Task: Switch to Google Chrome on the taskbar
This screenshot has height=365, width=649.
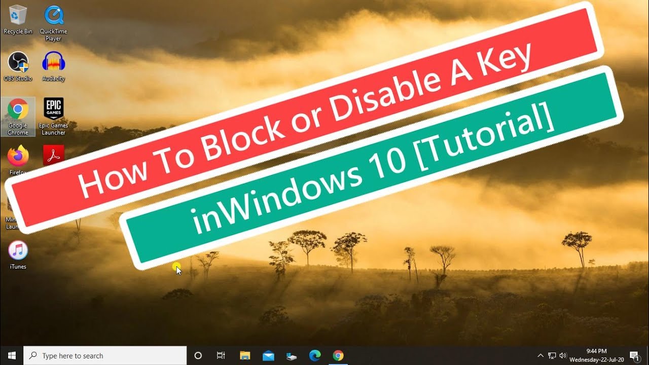Action: click(x=338, y=356)
